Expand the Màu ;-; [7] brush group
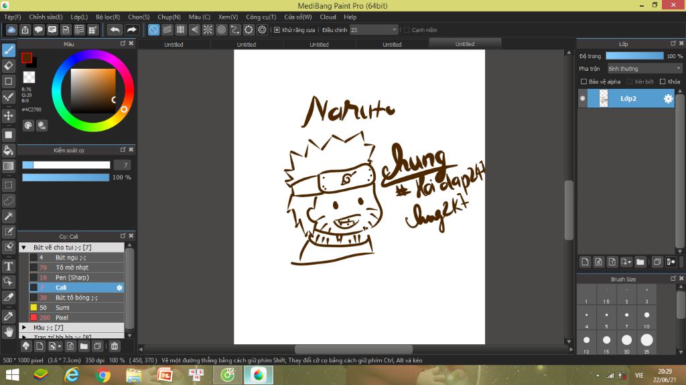686x385 pixels. pyautogui.click(x=24, y=328)
